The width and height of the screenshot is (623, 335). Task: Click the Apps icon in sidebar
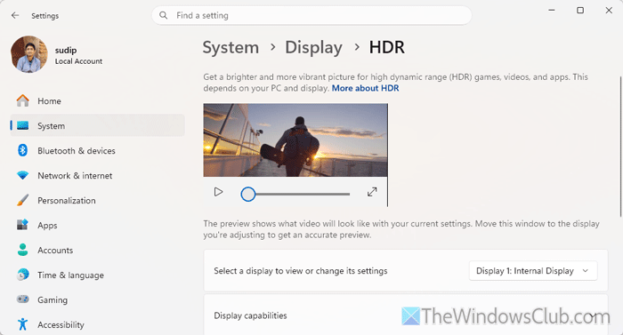coord(22,225)
